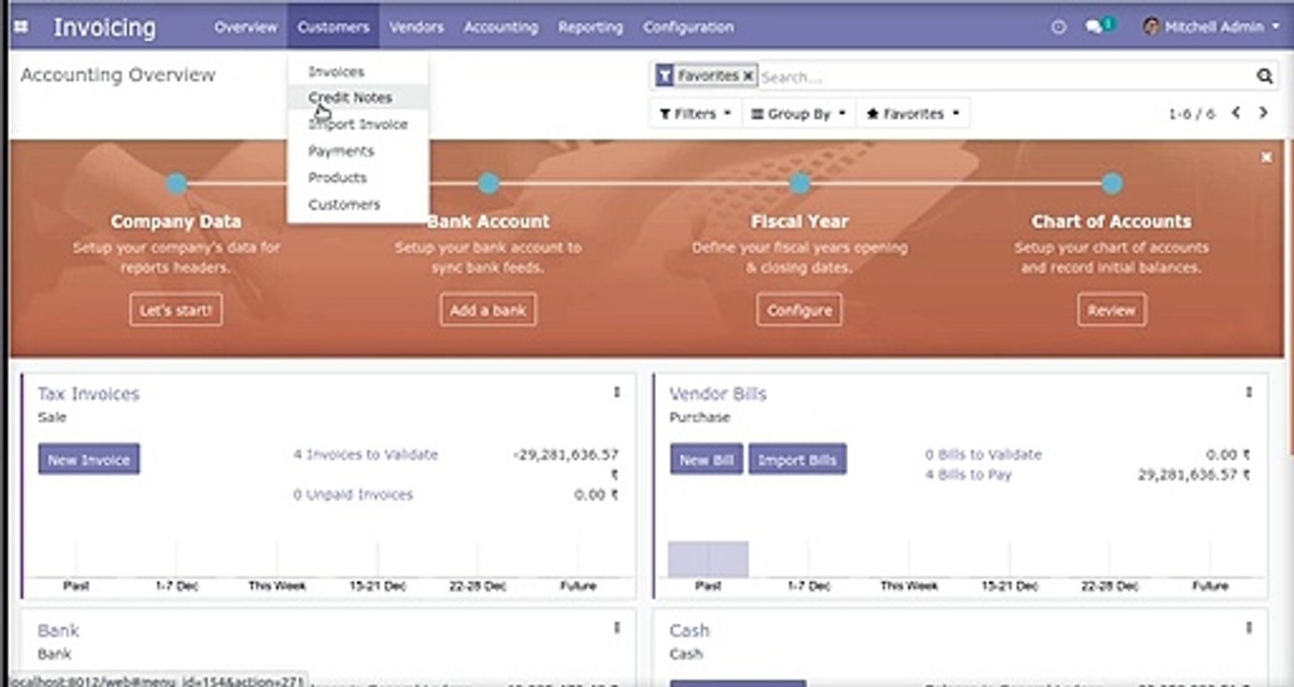Remove the Favorites filter facet

(x=749, y=75)
